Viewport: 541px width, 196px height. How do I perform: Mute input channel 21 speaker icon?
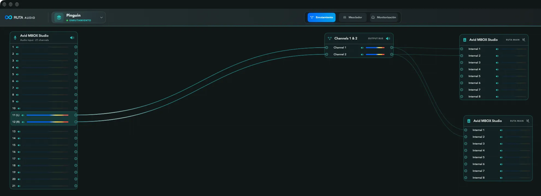click(x=19, y=186)
